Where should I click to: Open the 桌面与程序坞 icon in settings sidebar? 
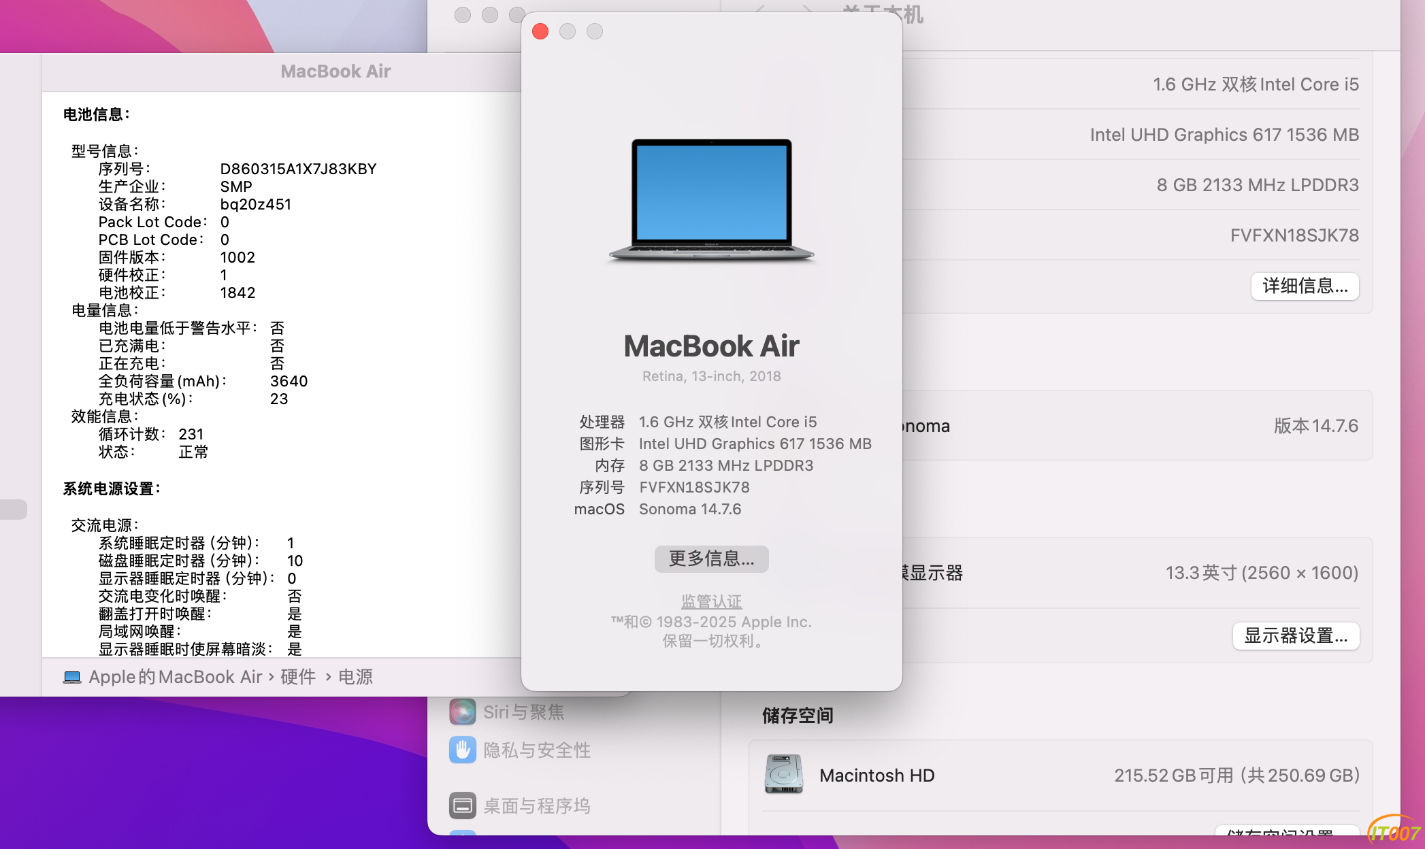(x=463, y=806)
